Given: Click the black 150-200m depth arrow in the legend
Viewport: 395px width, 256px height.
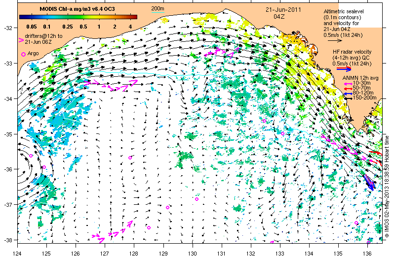Looking at the screenshot, I should click(349, 98).
